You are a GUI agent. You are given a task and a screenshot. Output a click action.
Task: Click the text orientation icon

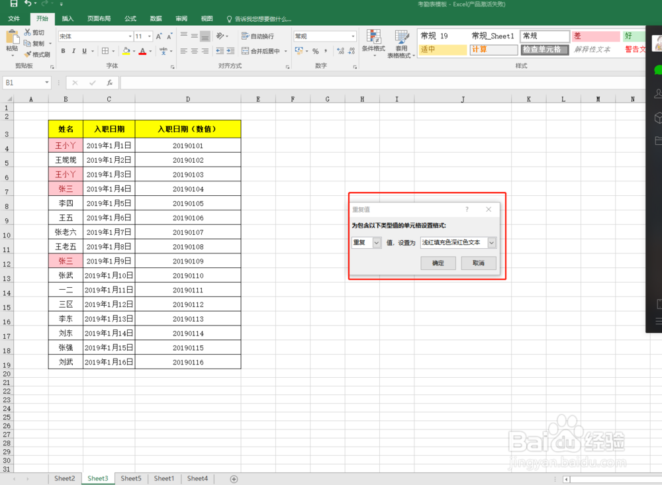220,36
